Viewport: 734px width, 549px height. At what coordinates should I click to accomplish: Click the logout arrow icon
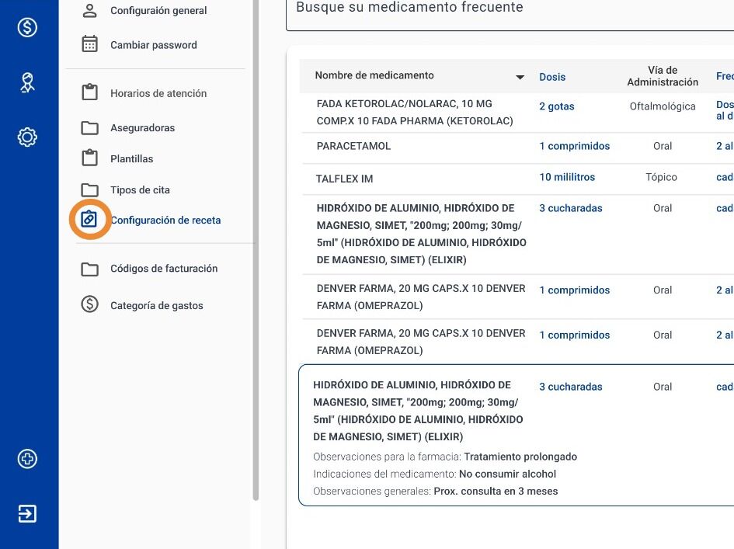[27, 513]
